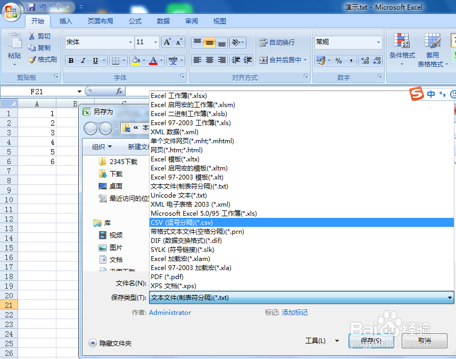Increase font size with large A icon
The image size is (456, 359).
(x=168, y=42)
